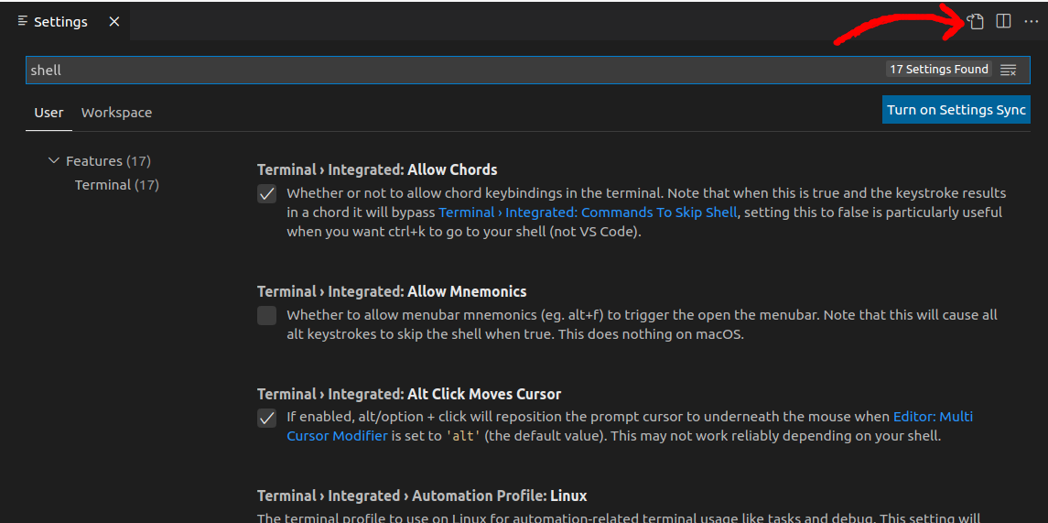Open Settings JSON file icon
The width and height of the screenshot is (1048, 523).
976,21
